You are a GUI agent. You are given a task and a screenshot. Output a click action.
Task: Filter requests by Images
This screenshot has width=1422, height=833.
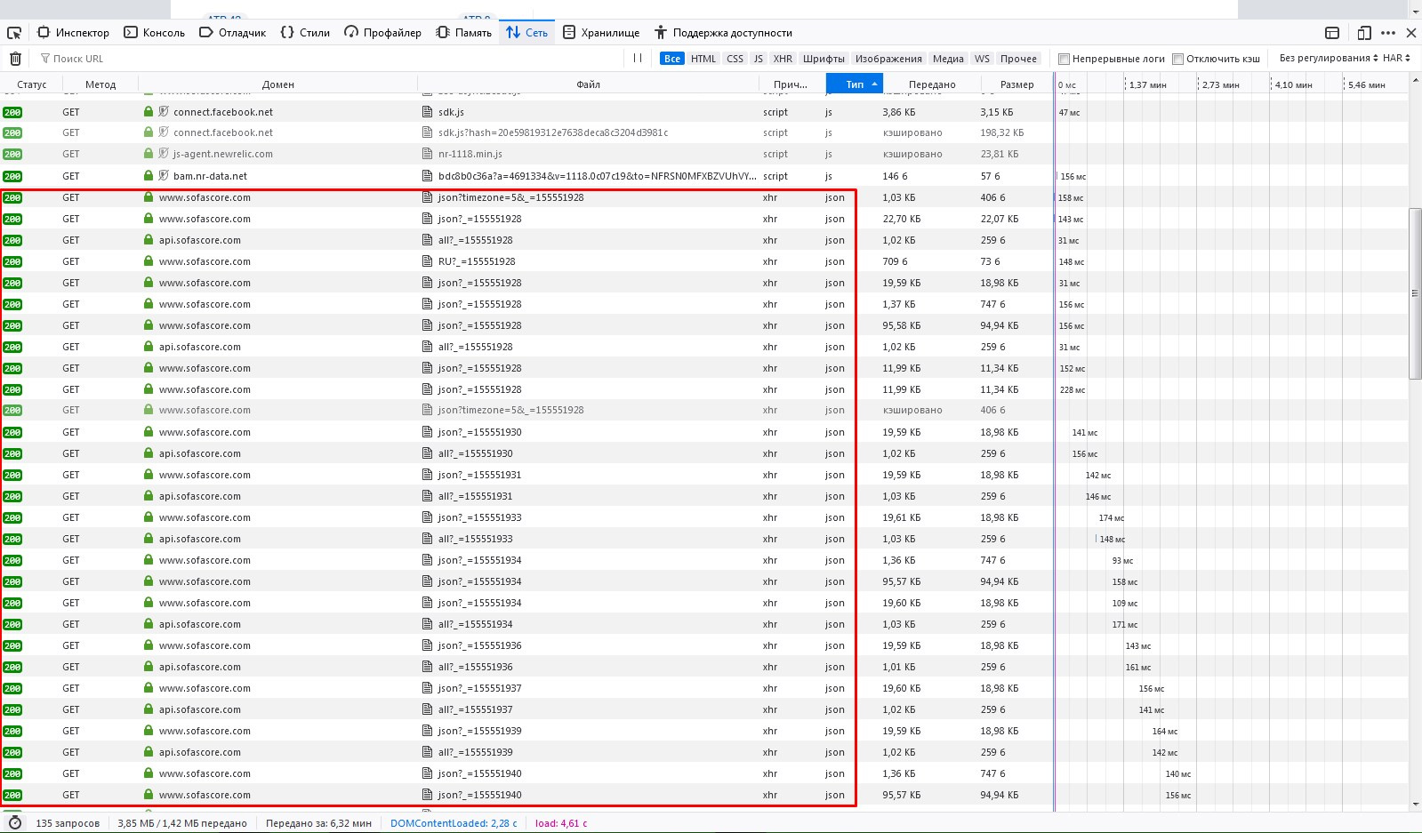point(888,59)
